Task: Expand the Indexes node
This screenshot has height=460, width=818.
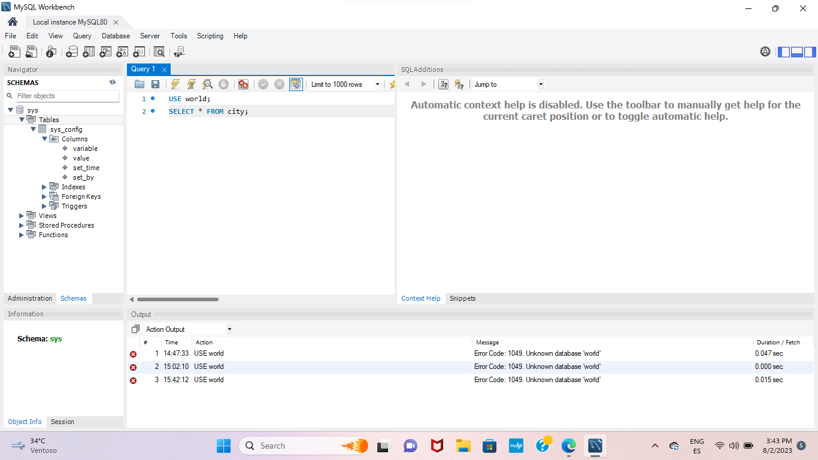Action: (x=44, y=187)
